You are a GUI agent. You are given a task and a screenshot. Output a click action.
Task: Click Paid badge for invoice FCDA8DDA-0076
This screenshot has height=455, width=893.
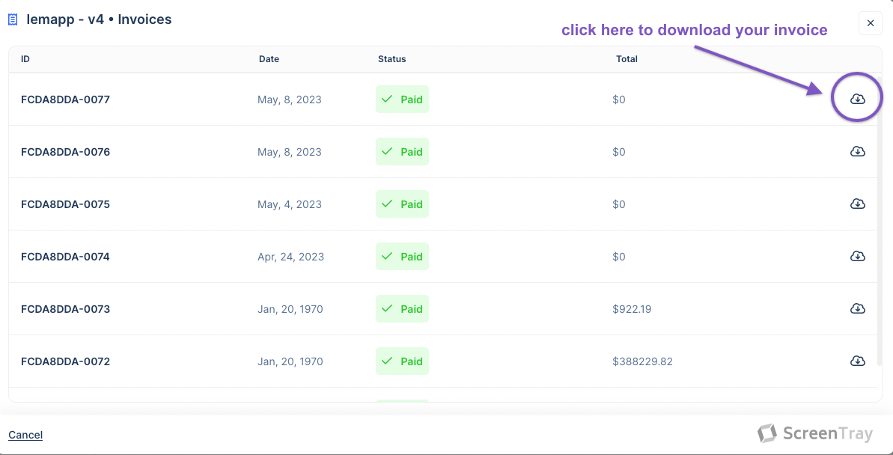[x=402, y=152]
